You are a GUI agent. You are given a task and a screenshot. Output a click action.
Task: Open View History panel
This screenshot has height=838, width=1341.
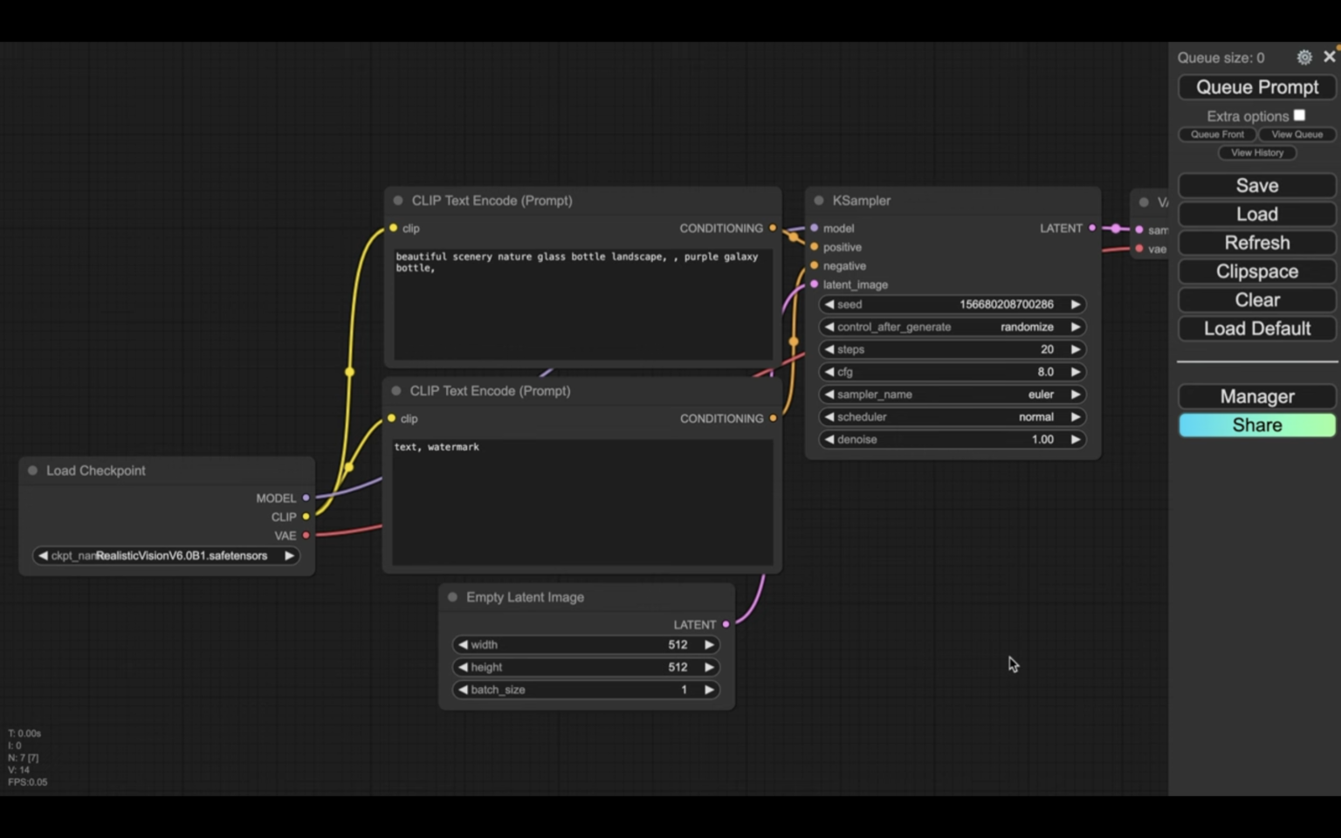click(x=1257, y=153)
